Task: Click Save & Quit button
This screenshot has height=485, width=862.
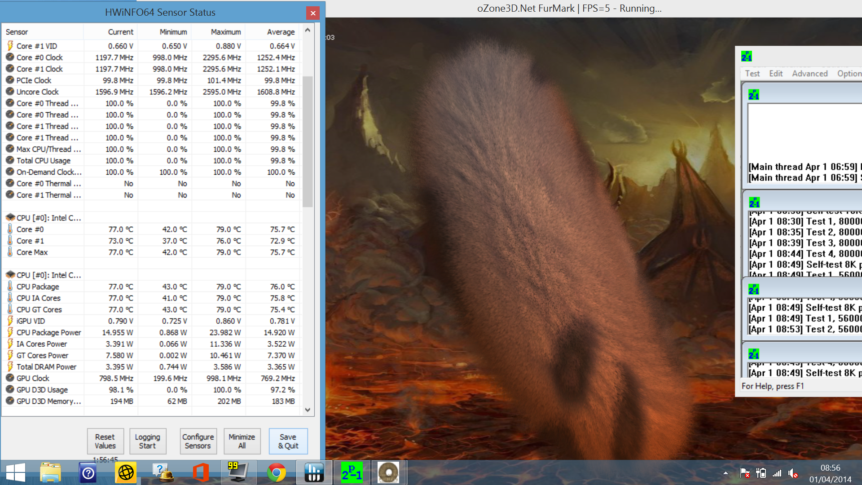Action: [288, 441]
